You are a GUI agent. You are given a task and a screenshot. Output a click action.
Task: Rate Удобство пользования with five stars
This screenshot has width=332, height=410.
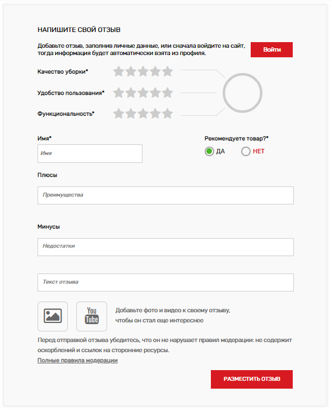167,93
